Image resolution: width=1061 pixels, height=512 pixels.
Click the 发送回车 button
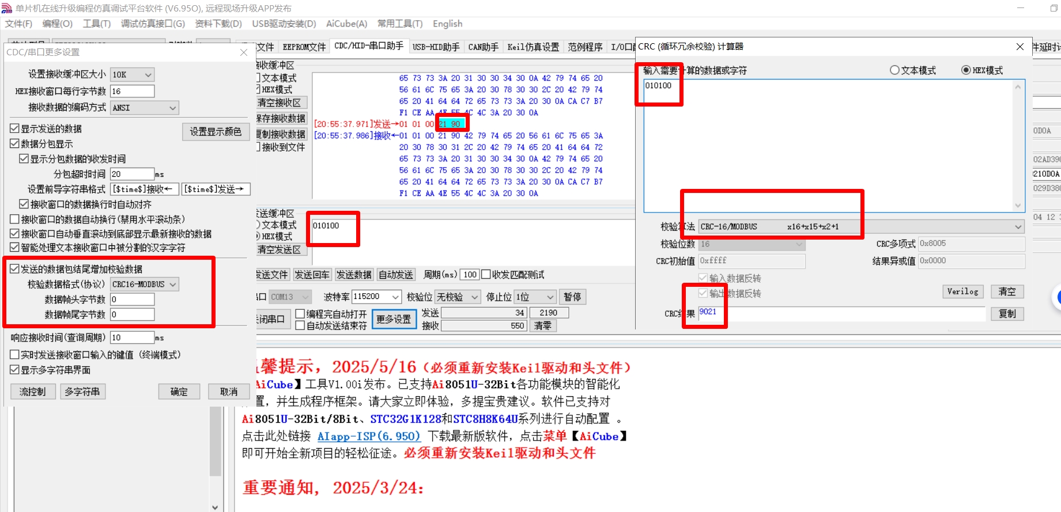pyautogui.click(x=312, y=275)
